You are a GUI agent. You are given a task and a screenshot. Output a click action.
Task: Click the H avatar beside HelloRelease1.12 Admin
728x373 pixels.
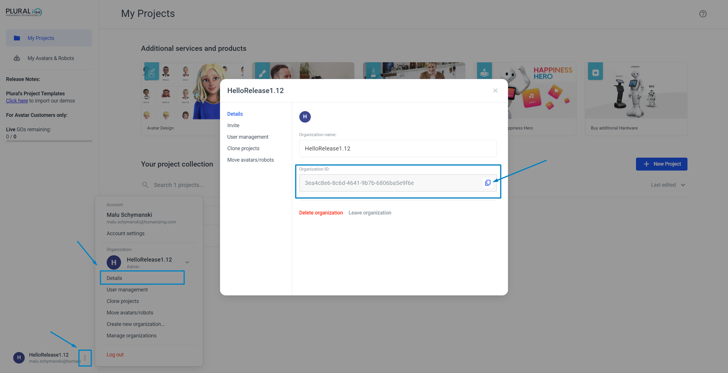(x=114, y=262)
